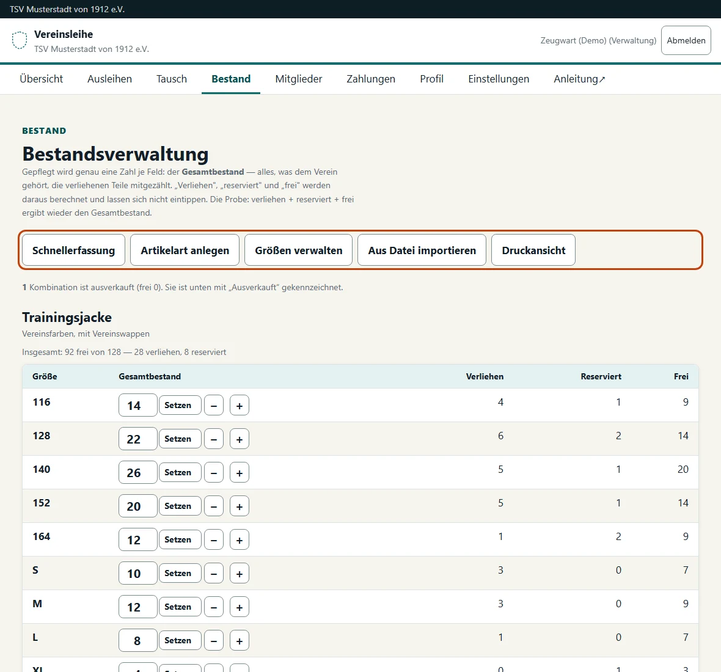The height and width of the screenshot is (672, 721).
Task: Click the plus button for size 128
Action: coord(240,439)
